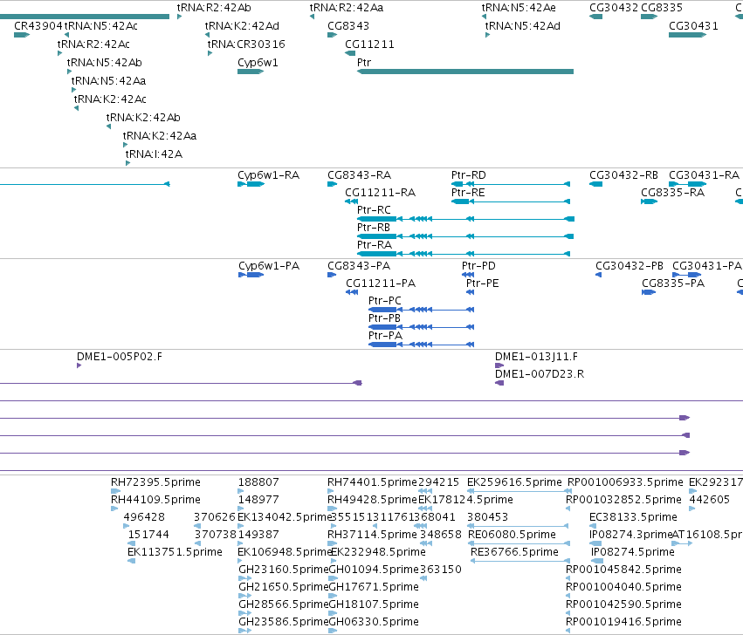Screen dimensions: 743x635
Task: Click the RH72395.5prime EST label
Action: pyautogui.click(x=155, y=482)
